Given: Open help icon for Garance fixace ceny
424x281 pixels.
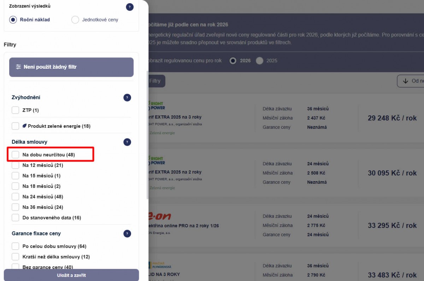Looking at the screenshot, I should [x=127, y=234].
